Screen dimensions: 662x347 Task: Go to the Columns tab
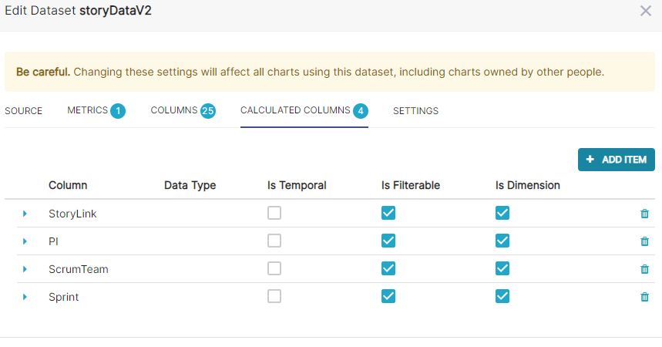pyautogui.click(x=174, y=111)
